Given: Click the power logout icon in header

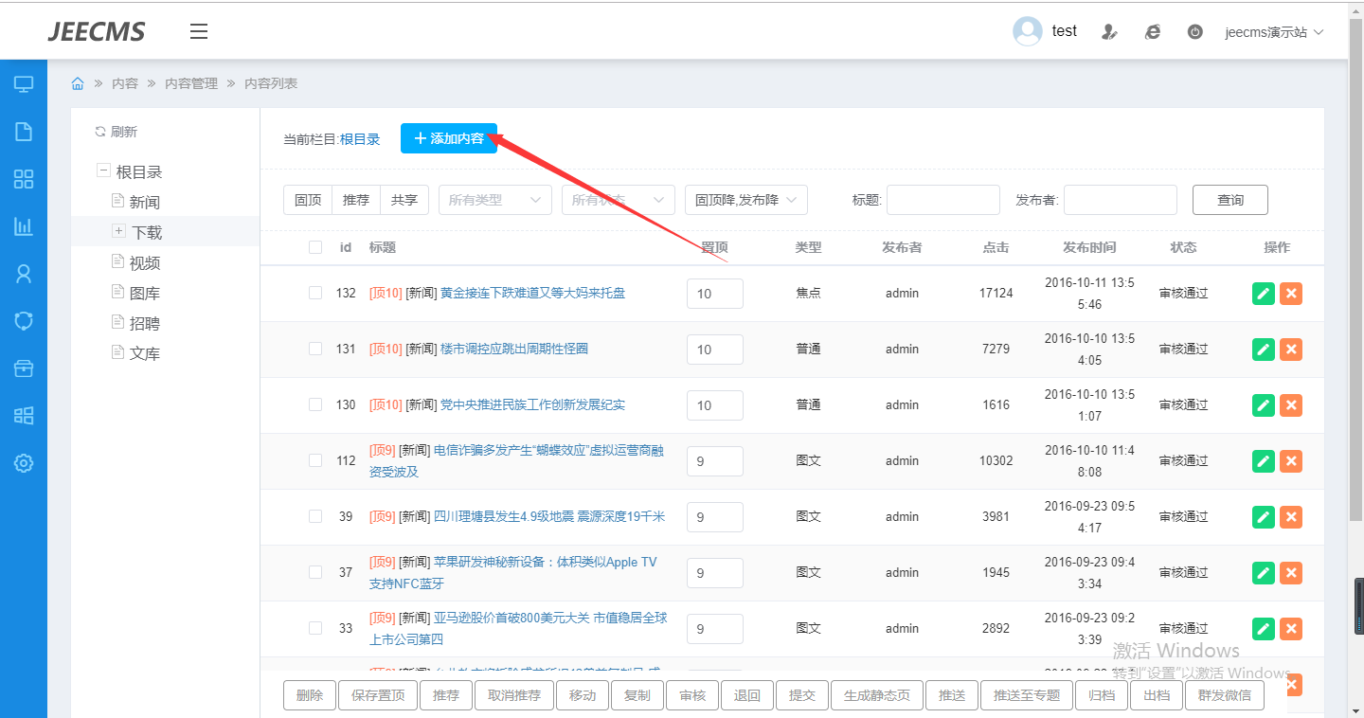Looking at the screenshot, I should click(x=1195, y=31).
